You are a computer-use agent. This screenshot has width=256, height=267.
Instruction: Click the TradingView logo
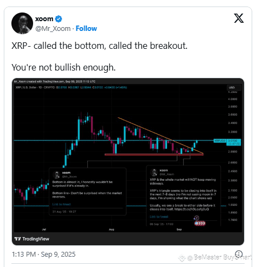click(32, 239)
